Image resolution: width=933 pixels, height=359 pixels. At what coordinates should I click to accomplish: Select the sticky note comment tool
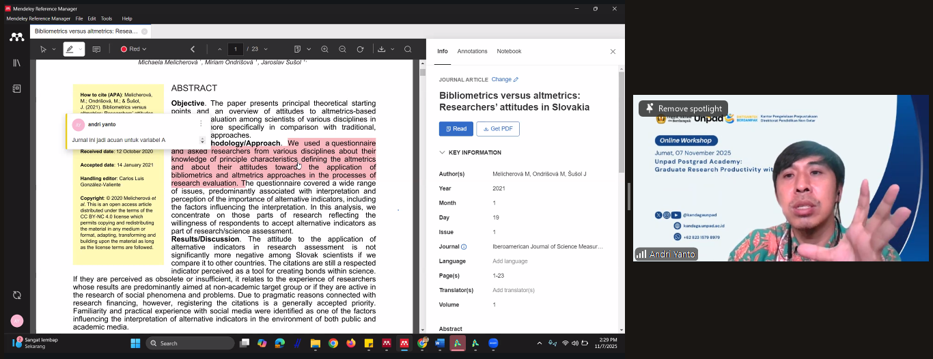pyautogui.click(x=96, y=49)
